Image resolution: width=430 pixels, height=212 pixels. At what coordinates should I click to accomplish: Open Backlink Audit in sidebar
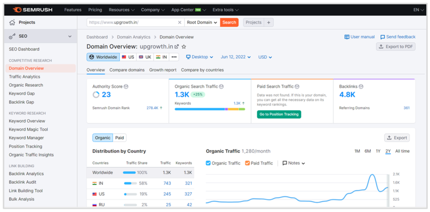click(x=23, y=182)
